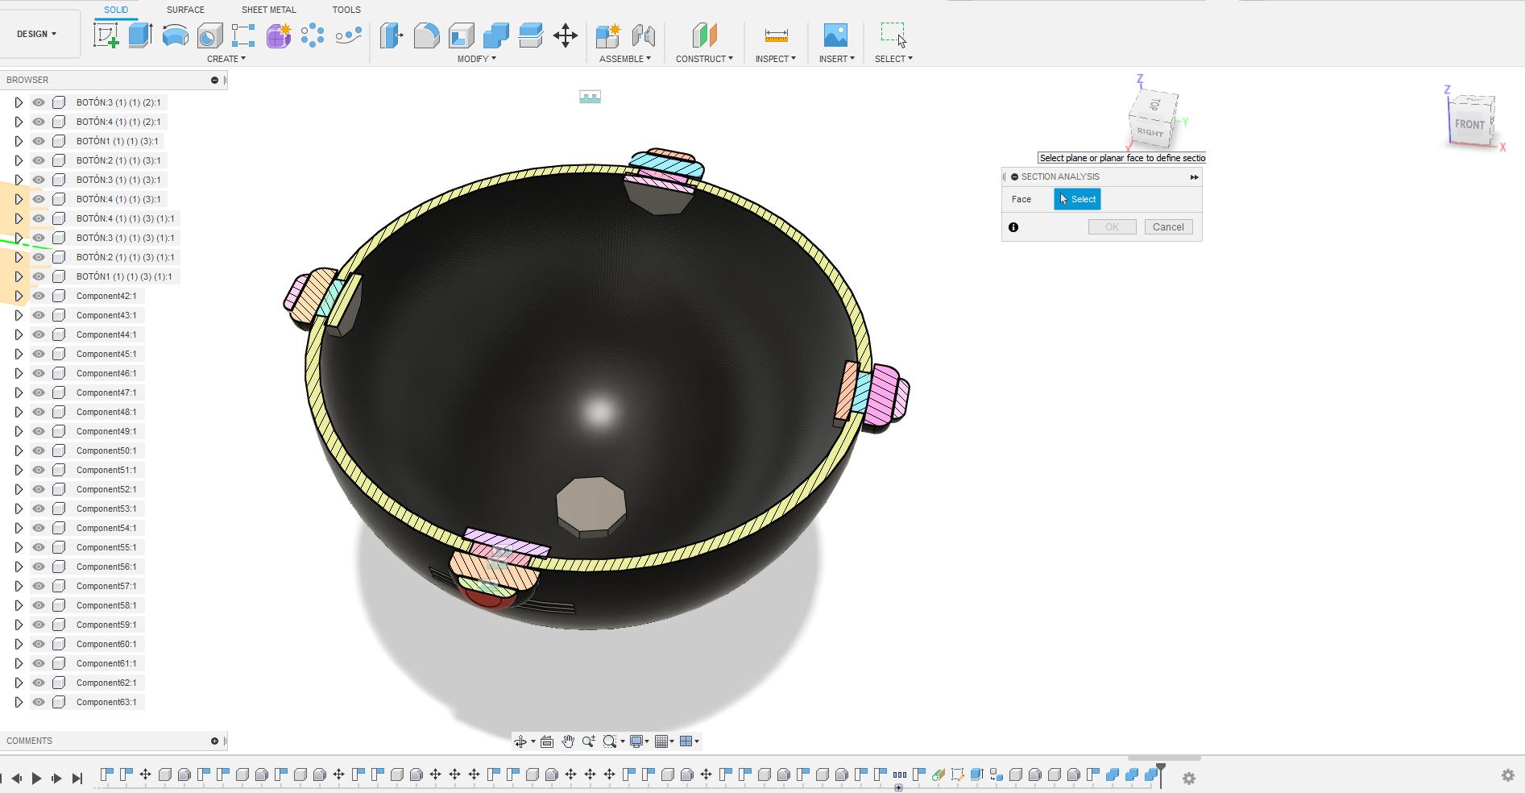Switch to the SURFACE tab
Viewport: 1525px width, 793px height.
(185, 10)
